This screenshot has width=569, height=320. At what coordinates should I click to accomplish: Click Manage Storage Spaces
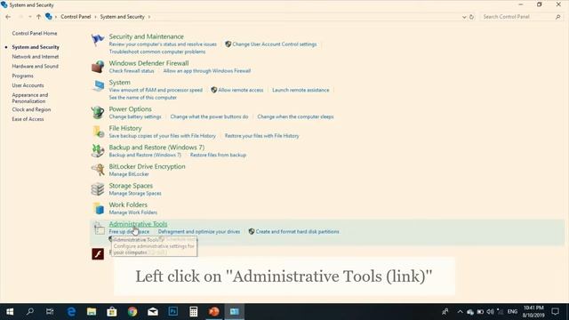click(x=135, y=194)
